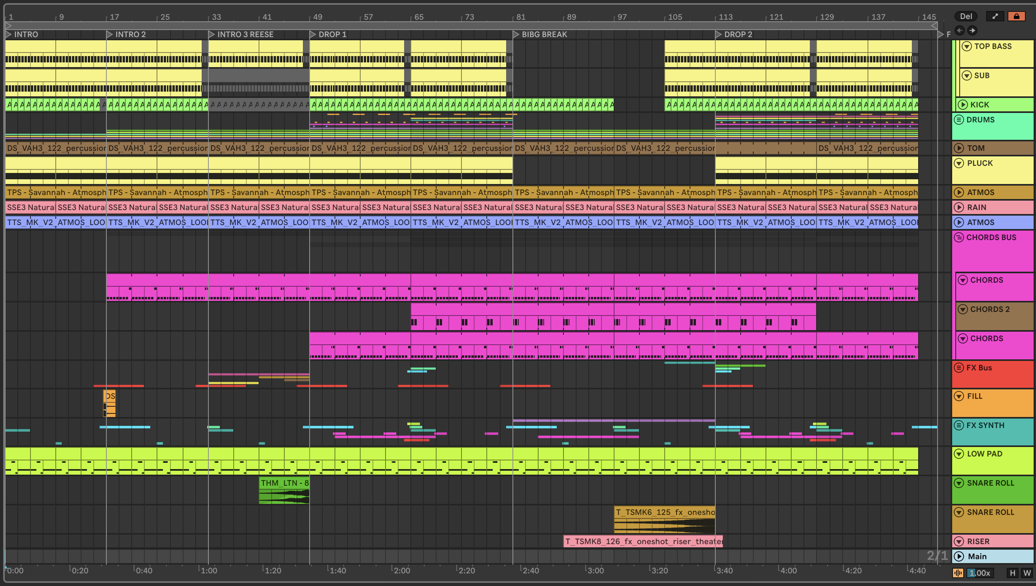Screen dimensions: 1036x586
Task: Toggle the orange waveform zoom icon
Action: pos(958,573)
